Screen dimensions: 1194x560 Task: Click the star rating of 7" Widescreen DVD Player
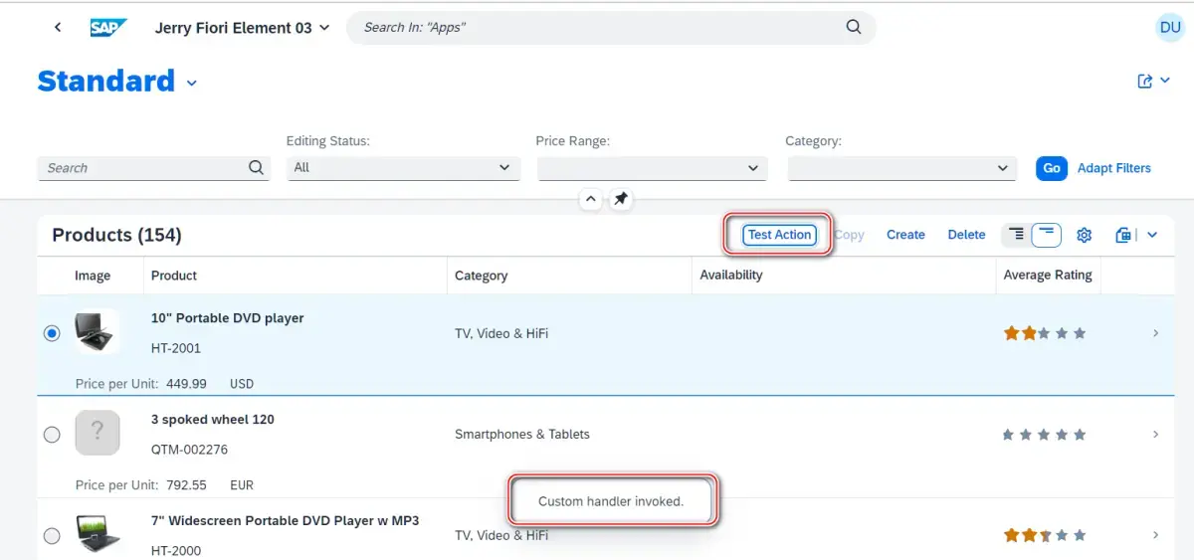click(x=1045, y=535)
